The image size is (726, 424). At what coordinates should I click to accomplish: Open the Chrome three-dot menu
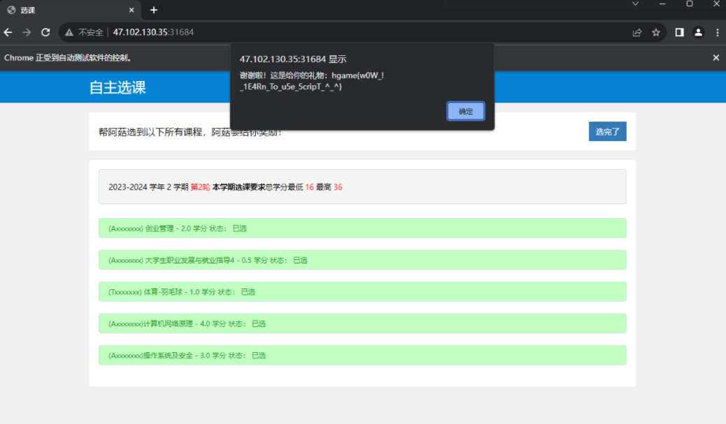[717, 32]
